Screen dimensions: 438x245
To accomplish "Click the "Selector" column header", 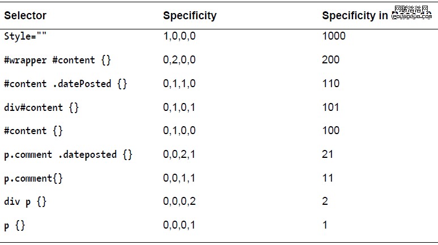I will (25, 16).
